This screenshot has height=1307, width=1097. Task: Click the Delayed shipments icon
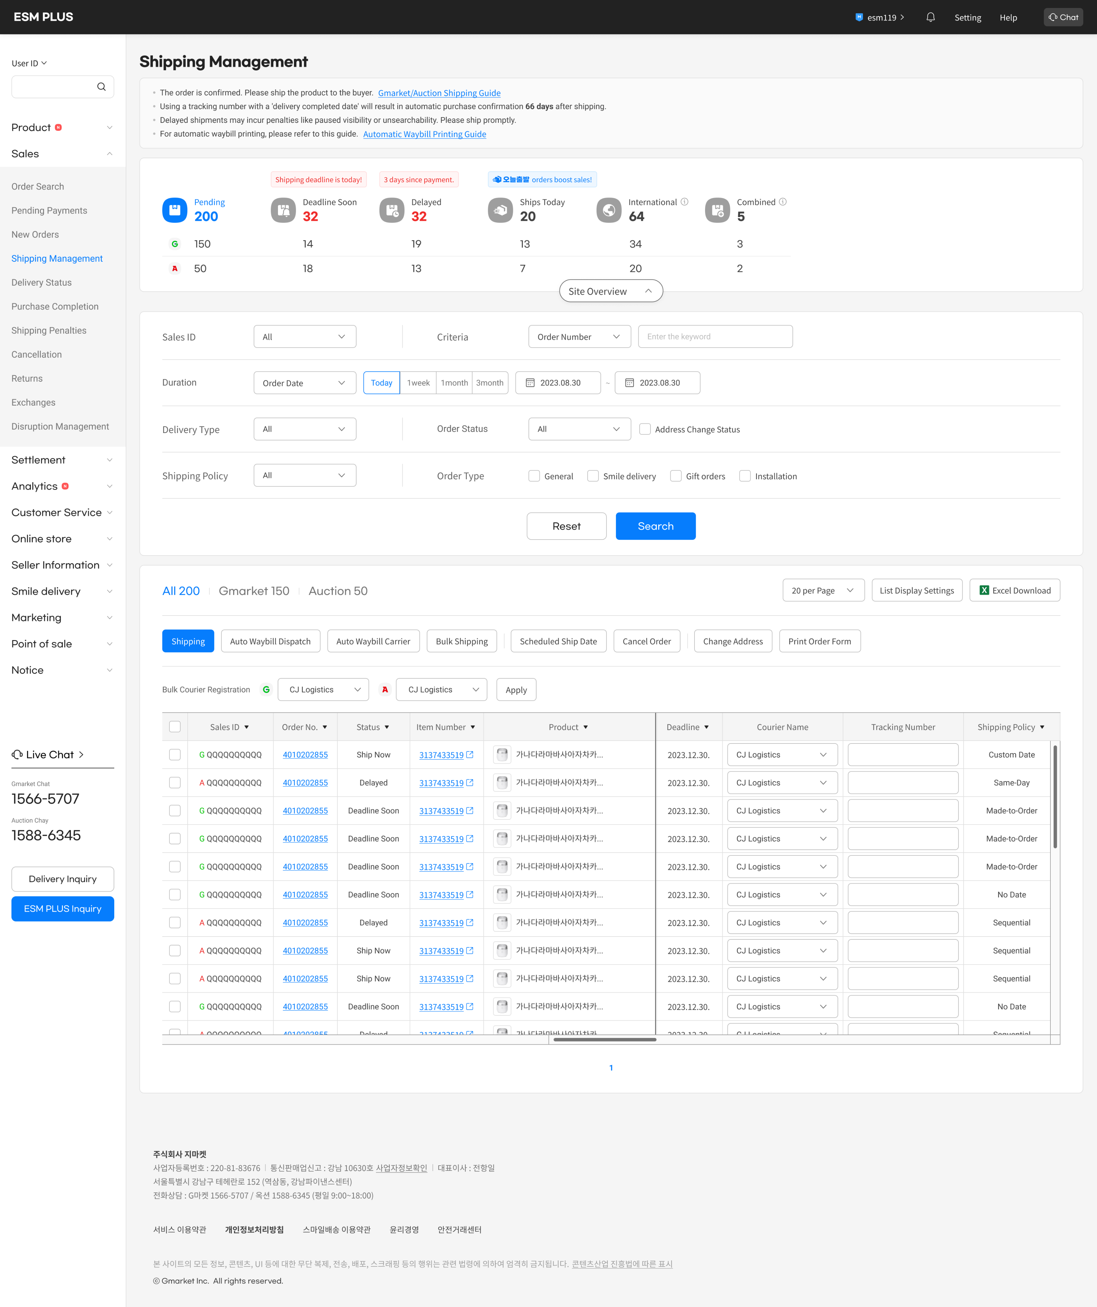coord(392,210)
